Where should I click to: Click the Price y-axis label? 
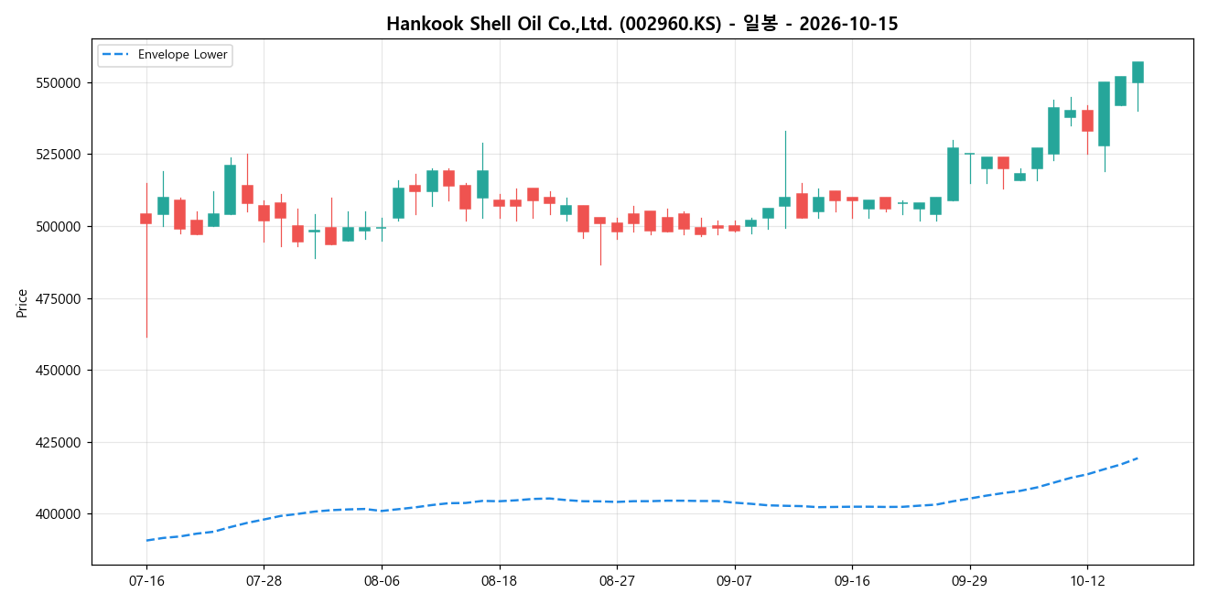(22, 303)
